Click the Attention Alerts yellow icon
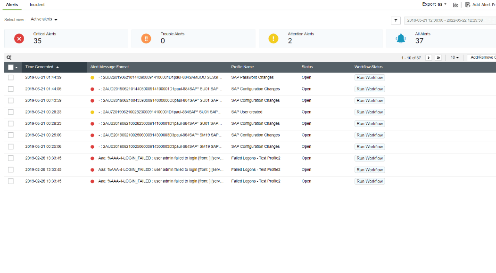 tap(273, 39)
